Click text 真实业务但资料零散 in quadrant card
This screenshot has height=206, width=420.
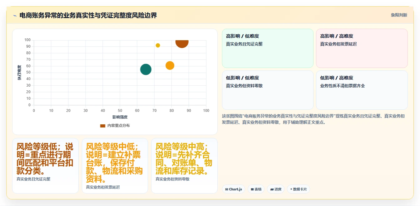[x=244, y=86]
